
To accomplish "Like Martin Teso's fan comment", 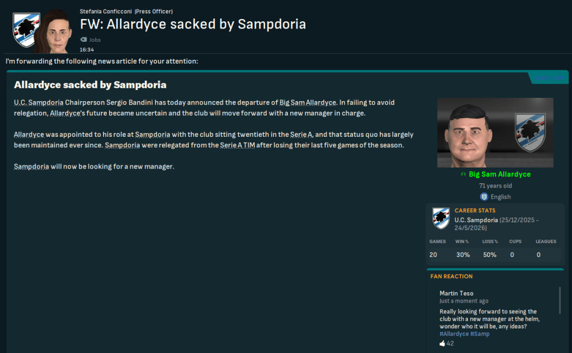I will 442,344.
